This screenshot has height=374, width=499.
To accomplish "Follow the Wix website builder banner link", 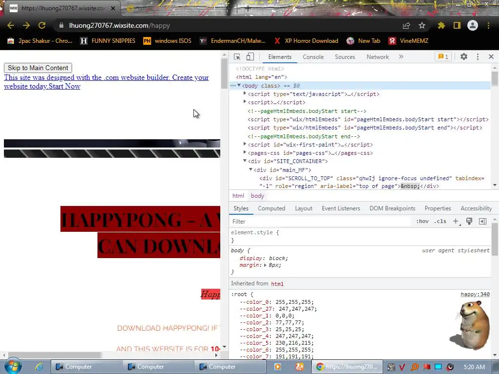I will tap(106, 82).
